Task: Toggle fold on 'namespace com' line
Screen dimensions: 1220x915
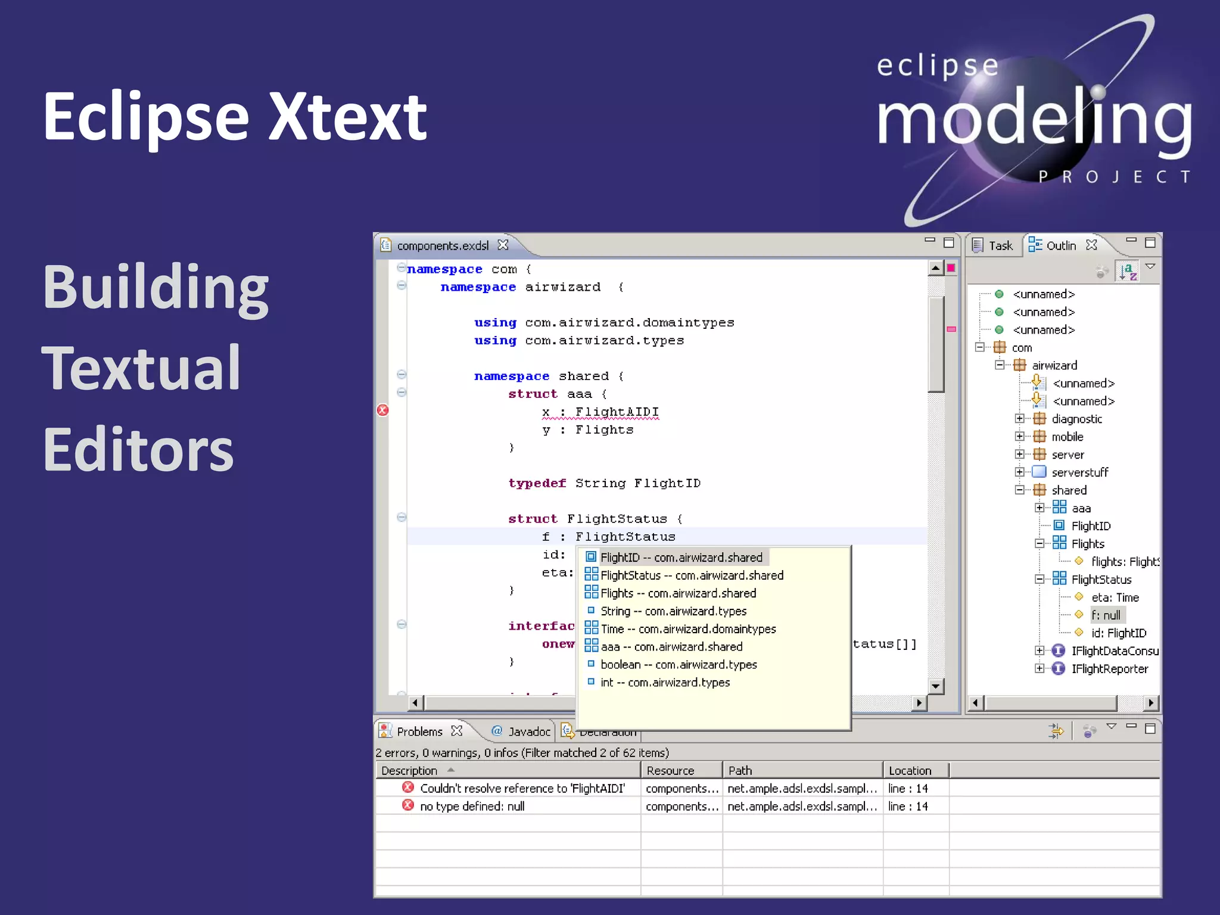Action: (x=402, y=267)
